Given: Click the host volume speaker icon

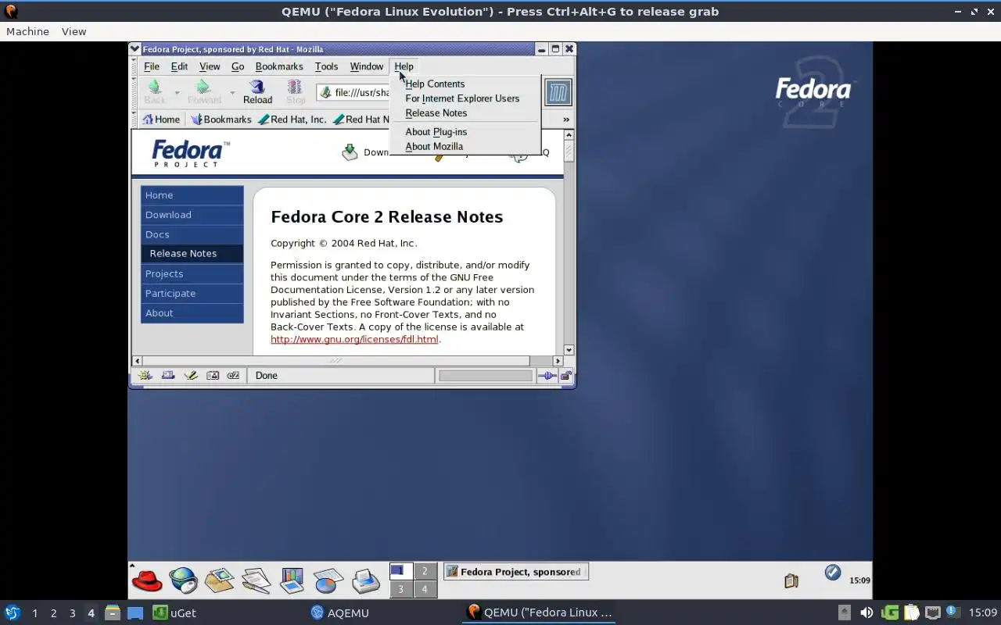Looking at the screenshot, I should (866, 612).
